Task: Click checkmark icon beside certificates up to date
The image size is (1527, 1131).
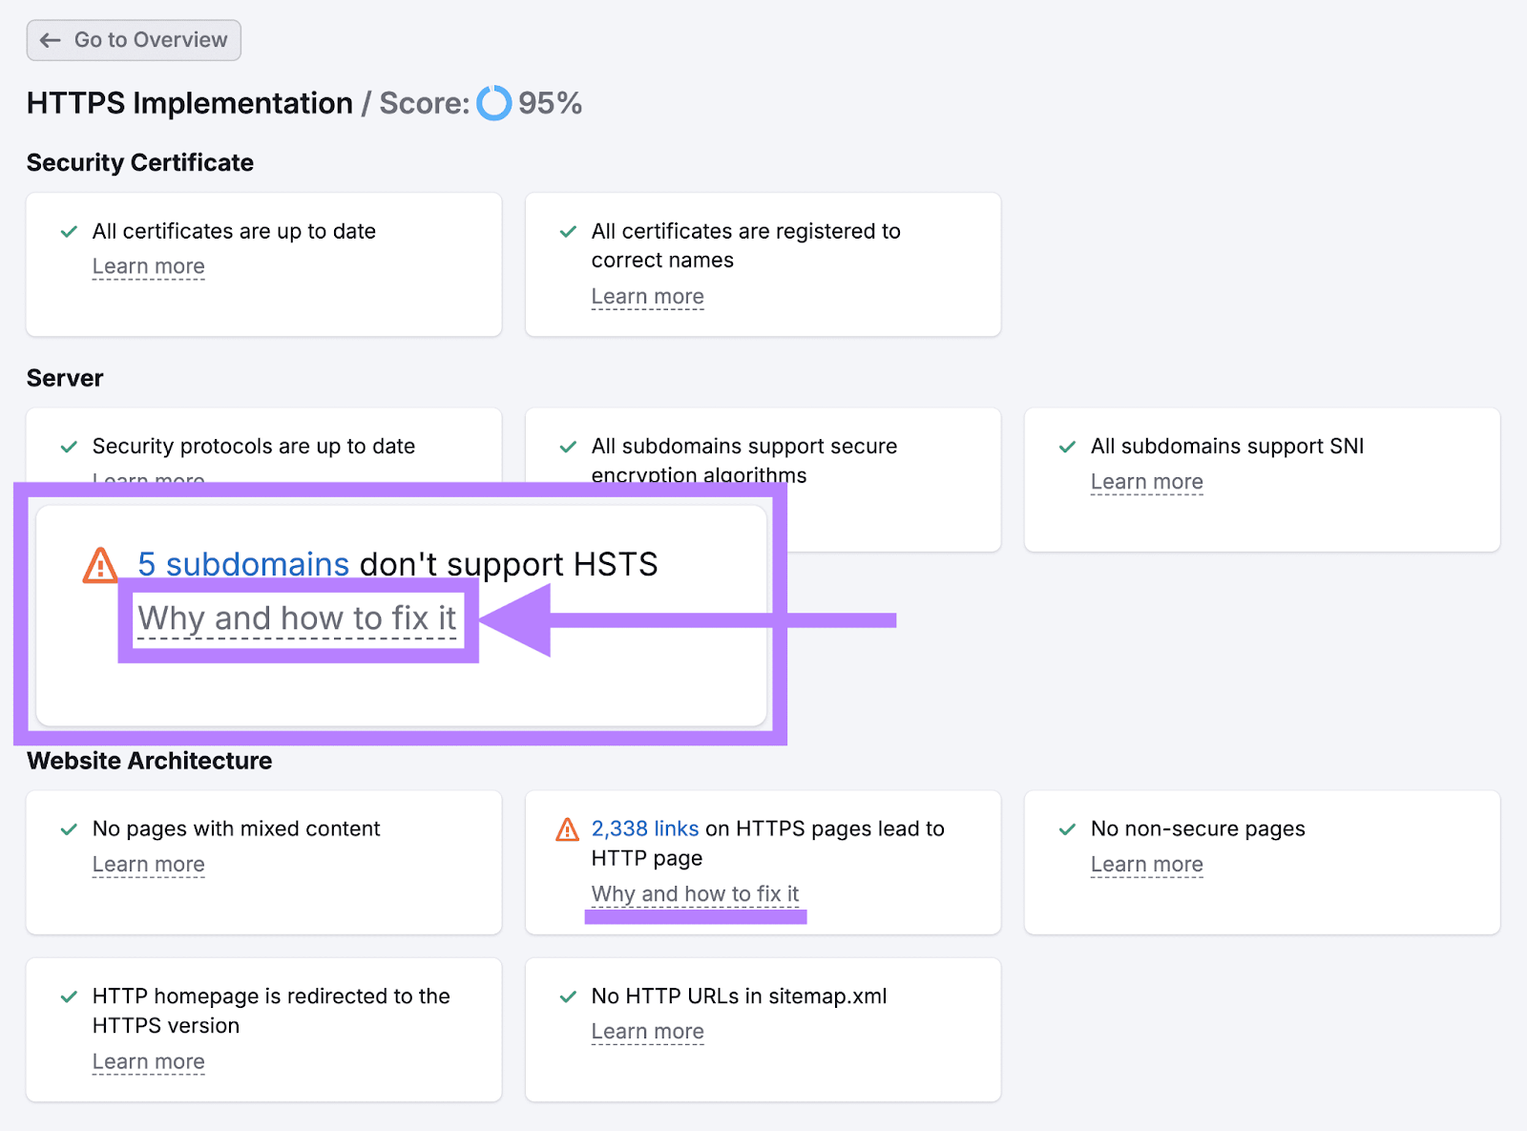Action: tap(69, 232)
